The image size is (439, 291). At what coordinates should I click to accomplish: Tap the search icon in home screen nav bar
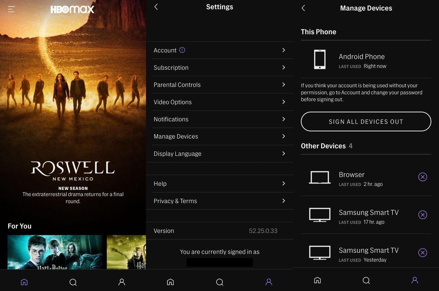click(x=73, y=282)
